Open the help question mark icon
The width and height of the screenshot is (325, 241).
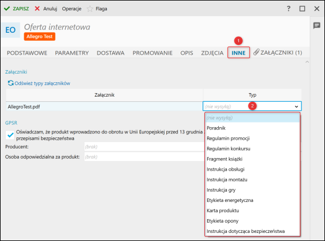288,9
